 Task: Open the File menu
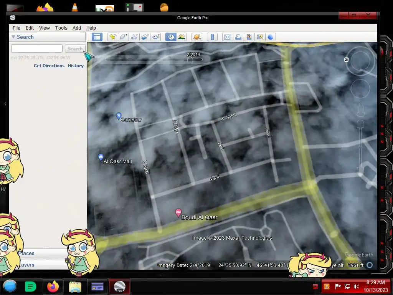(x=16, y=28)
